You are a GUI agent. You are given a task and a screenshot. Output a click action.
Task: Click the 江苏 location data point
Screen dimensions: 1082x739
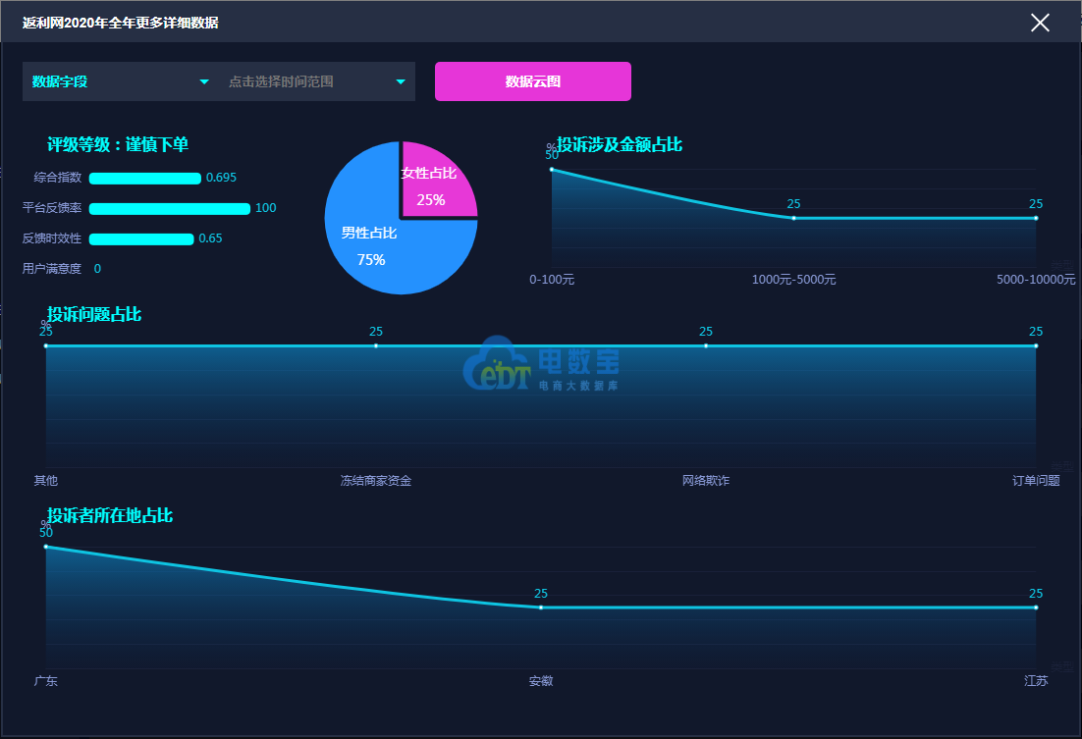1036,607
